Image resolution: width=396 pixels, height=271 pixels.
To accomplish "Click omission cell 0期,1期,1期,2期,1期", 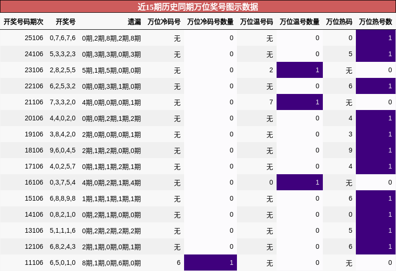I will (111, 167).
